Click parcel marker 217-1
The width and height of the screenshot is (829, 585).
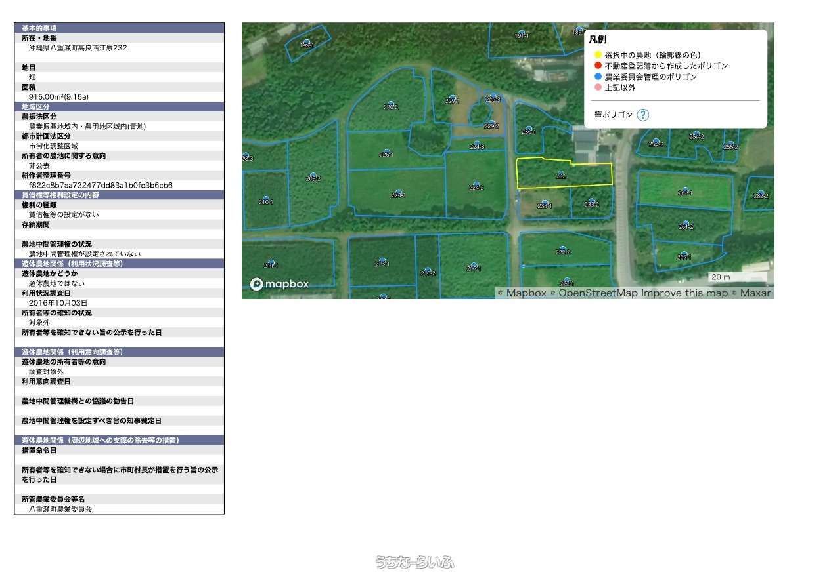tap(474, 266)
